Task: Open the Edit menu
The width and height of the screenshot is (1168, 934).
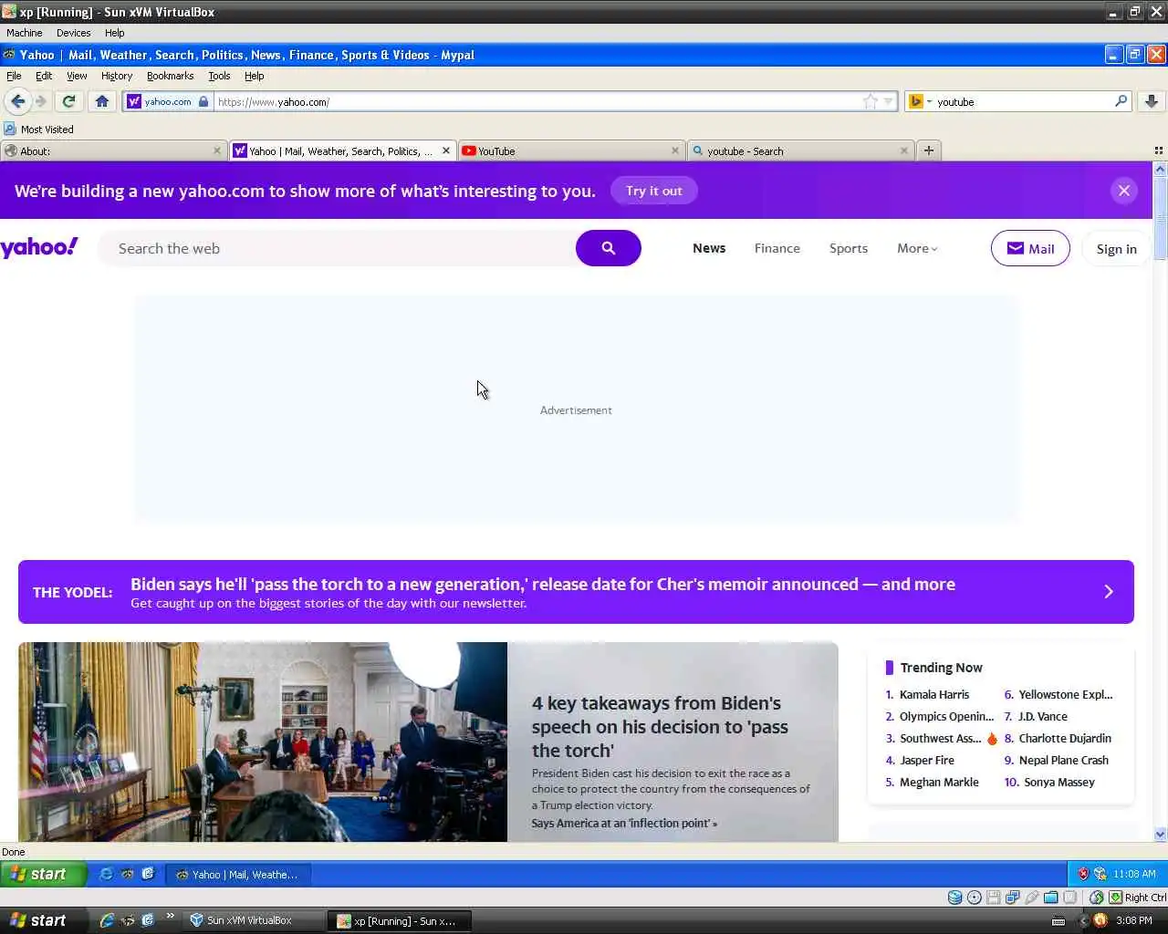Action: pos(44,76)
